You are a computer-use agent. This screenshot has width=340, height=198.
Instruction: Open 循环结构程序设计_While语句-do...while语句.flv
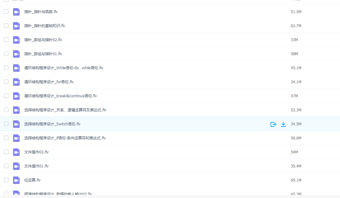tap(64, 68)
